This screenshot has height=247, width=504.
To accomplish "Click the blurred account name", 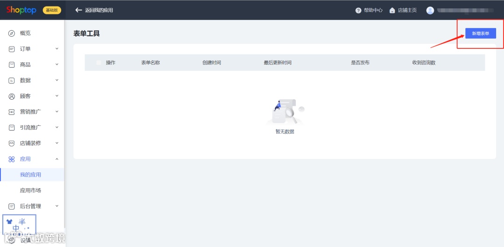I will 465,10.
